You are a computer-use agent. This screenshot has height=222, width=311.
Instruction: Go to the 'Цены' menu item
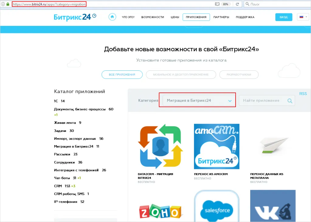[175, 17]
